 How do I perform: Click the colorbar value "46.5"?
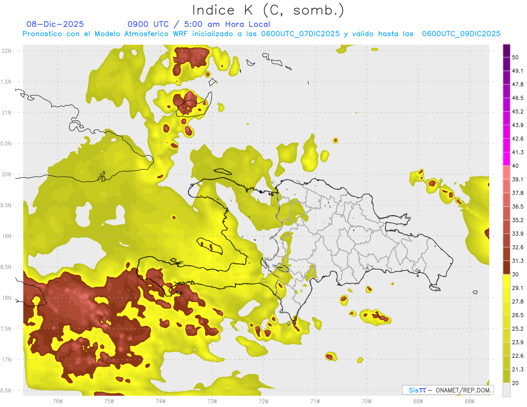coord(518,98)
